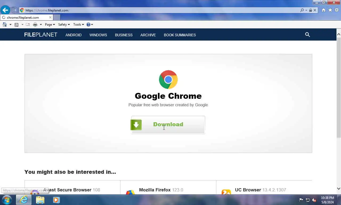This screenshot has height=205, width=341.
Task: Select the chrome.fileplanet.com tab
Action: [27, 17]
